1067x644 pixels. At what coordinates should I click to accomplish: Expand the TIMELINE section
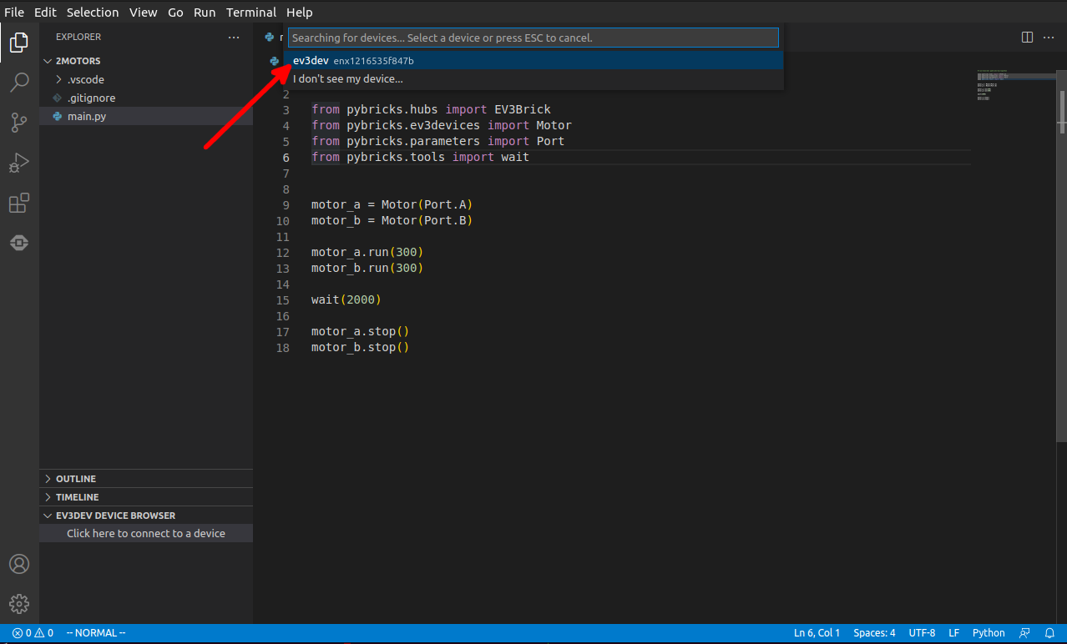(77, 497)
